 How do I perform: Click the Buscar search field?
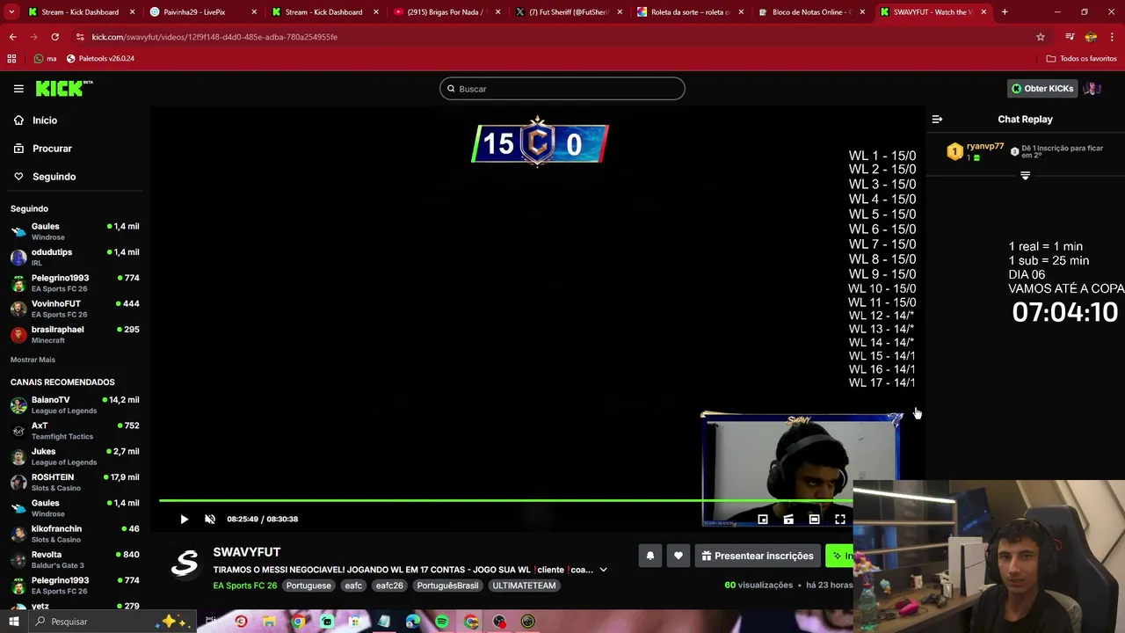tap(562, 89)
